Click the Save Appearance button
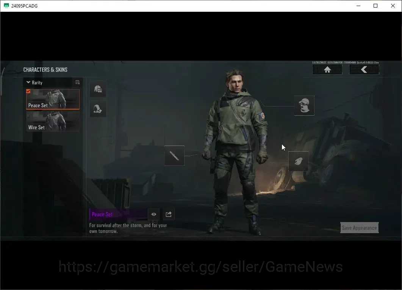The image size is (402, 290). [x=360, y=228]
